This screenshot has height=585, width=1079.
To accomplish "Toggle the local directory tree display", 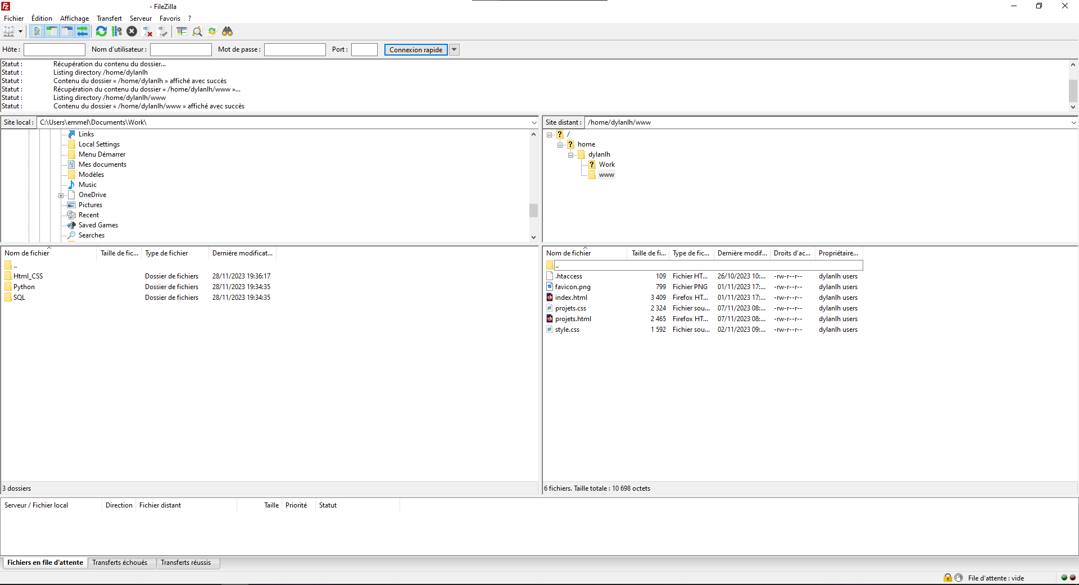I will (x=52, y=31).
